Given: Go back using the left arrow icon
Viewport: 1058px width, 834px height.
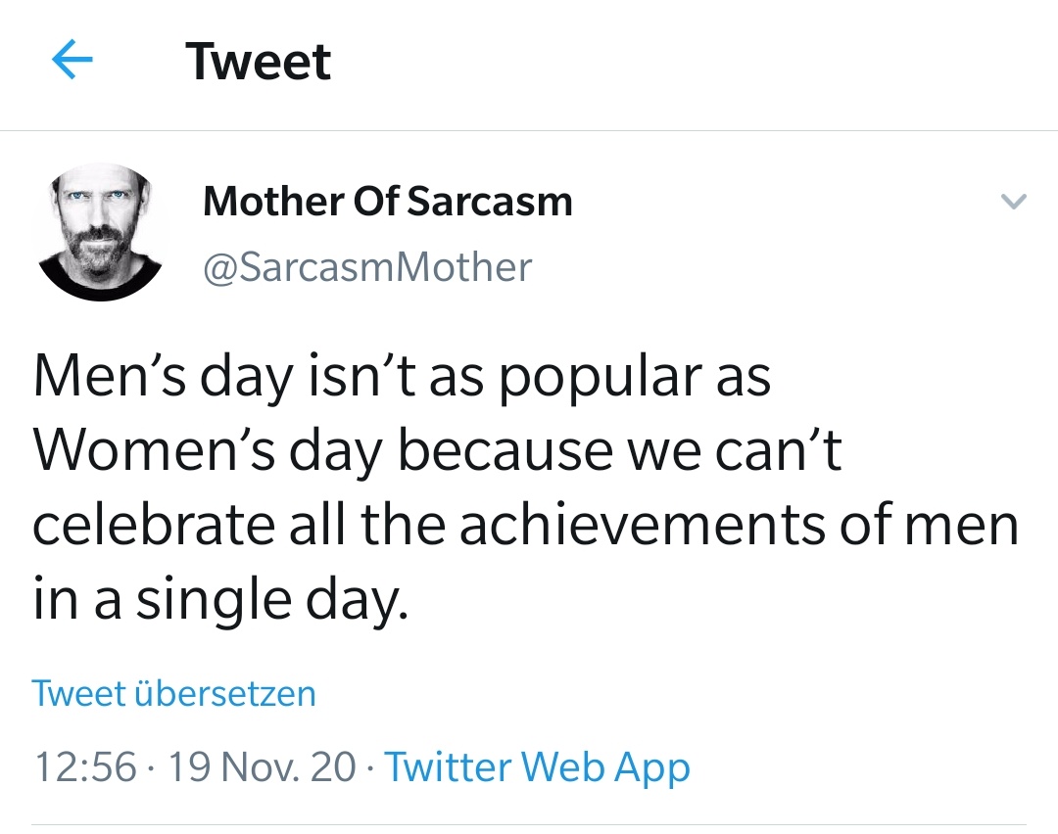Looking at the screenshot, I should coord(72,63).
